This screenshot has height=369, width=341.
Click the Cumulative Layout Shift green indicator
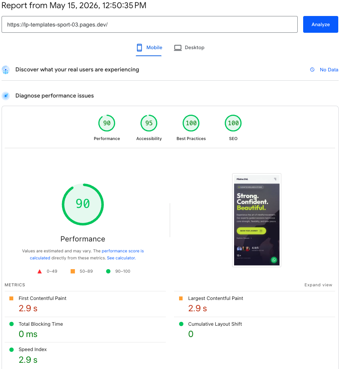[x=181, y=324]
